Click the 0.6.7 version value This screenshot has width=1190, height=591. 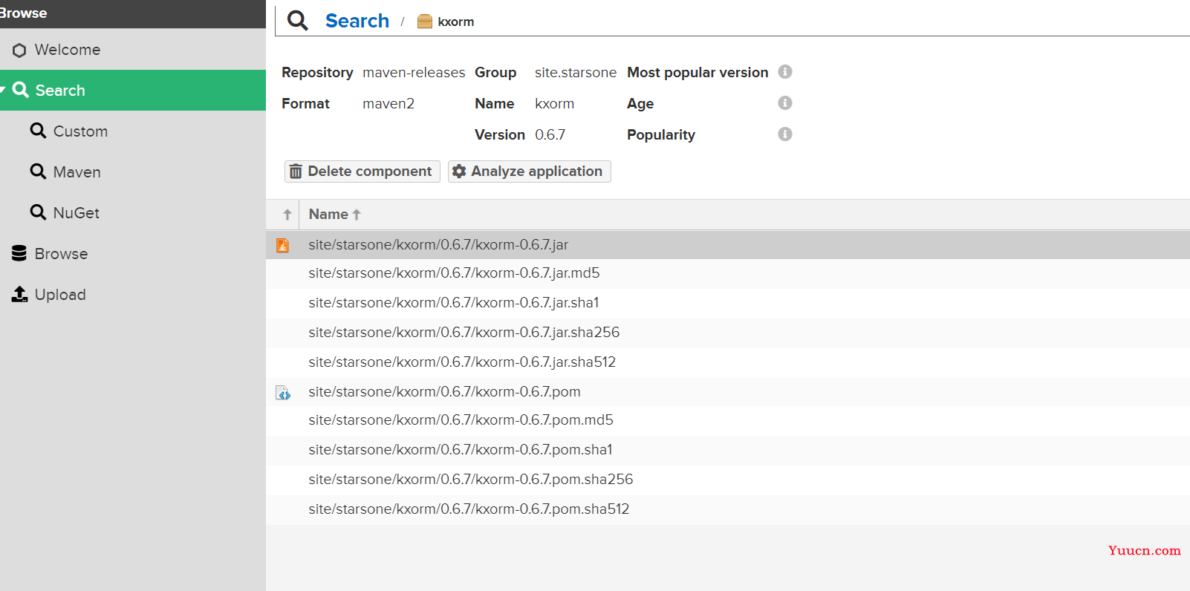click(x=550, y=135)
